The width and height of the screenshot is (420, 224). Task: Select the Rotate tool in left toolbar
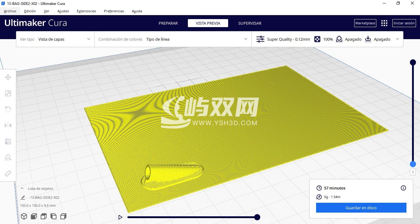tap(8, 109)
